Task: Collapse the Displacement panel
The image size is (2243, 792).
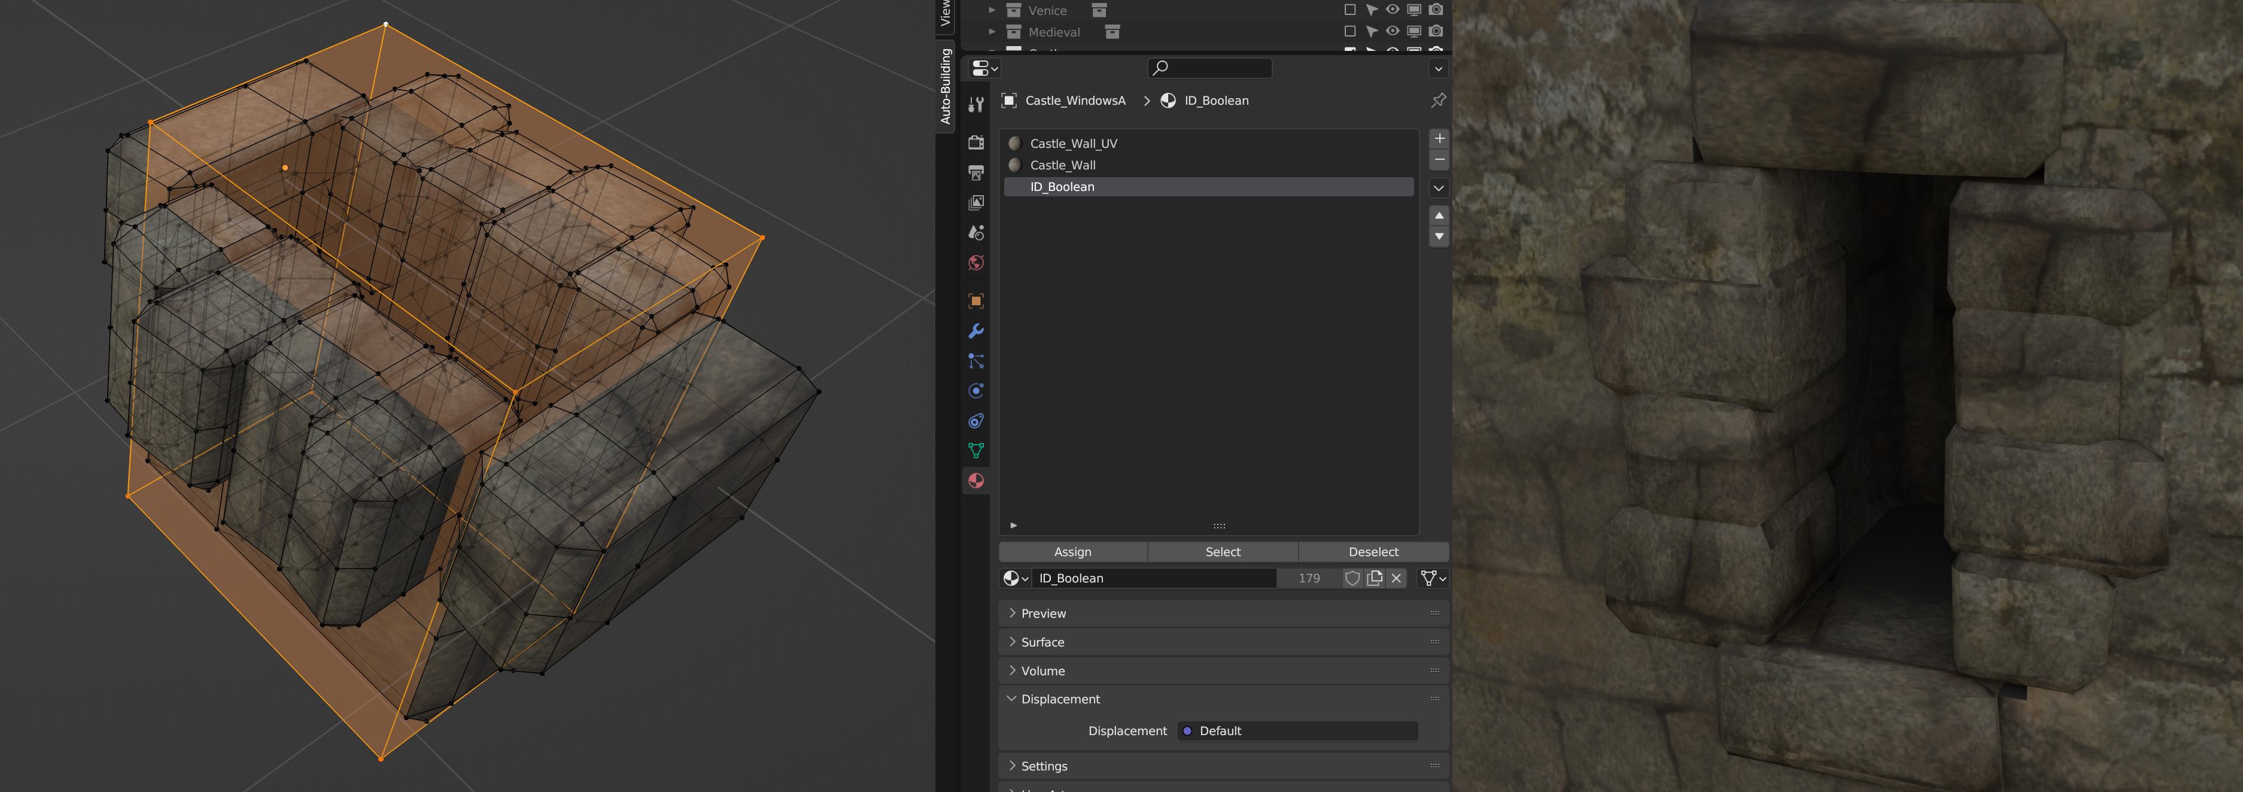Action: tap(1223, 699)
